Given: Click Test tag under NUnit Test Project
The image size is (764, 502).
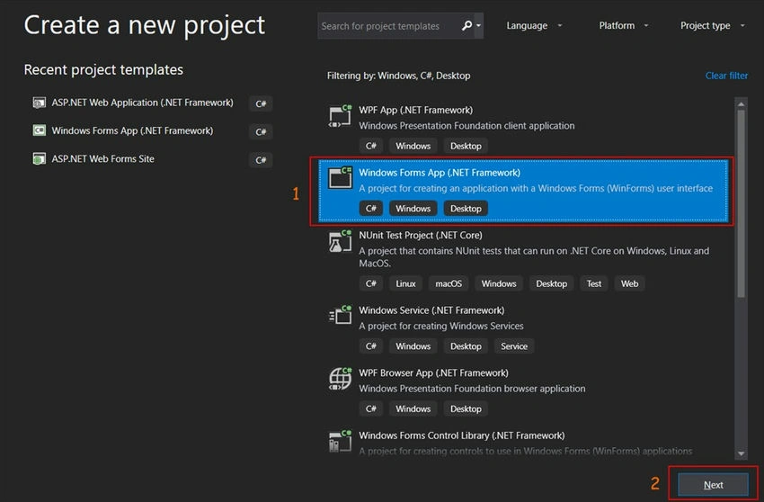Looking at the screenshot, I should 593,283.
